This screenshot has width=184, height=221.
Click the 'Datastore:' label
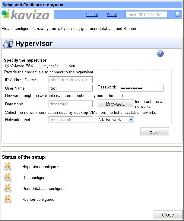click(x=14, y=104)
